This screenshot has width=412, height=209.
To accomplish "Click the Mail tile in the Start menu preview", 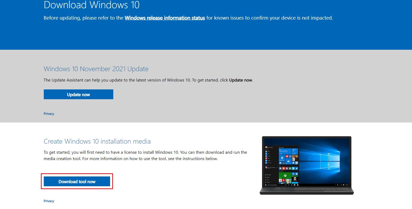I will pyautogui.click(x=288, y=161).
